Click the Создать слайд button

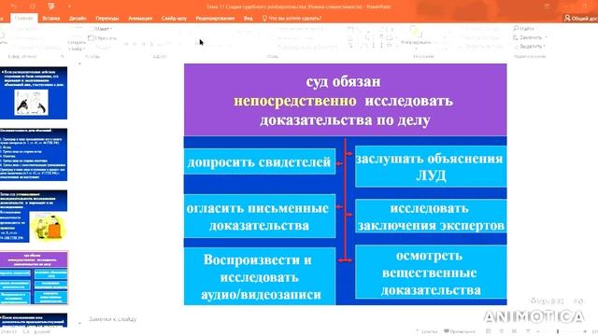[x=77, y=40]
